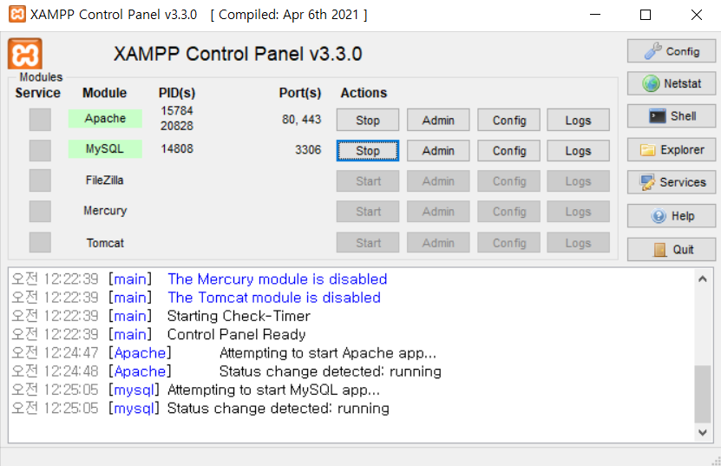
Task: Open Explorer folder button
Action: [x=672, y=149]
